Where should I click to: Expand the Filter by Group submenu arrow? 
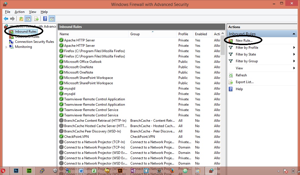pos(294,61)
